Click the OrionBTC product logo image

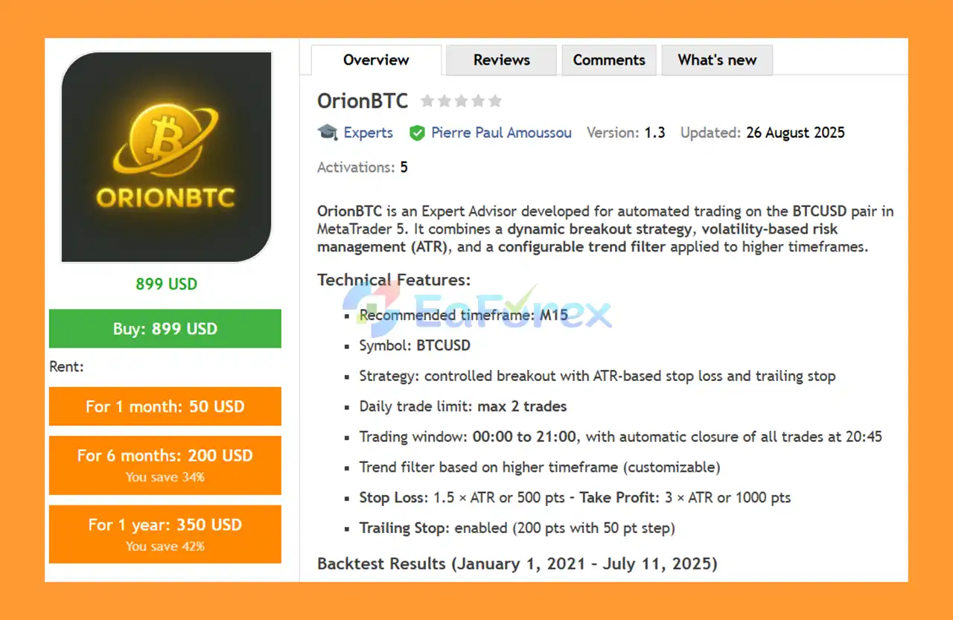click(x=167, y=157)
